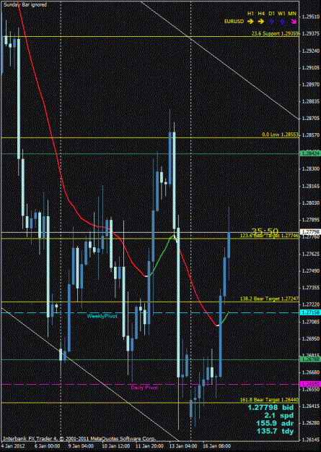
Task: Click the '135.7 tdy' readout
Action: [275, 431]
